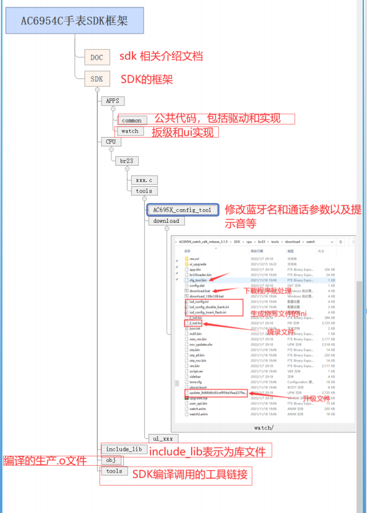This screenshot has height=513, width=367.
Task: Click the include_lib表示为库文件 note
Action: click(208, 451)
